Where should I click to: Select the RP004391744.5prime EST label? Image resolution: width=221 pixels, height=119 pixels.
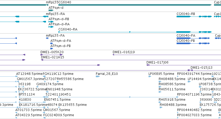194,74
